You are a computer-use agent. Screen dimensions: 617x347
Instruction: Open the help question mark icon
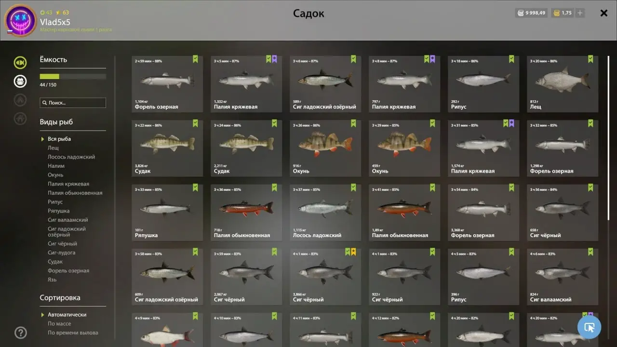21,333
